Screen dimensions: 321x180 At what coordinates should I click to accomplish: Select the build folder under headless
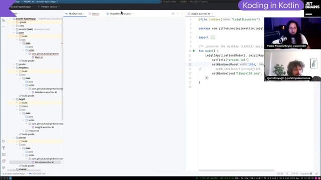click(x=23, y=71)
